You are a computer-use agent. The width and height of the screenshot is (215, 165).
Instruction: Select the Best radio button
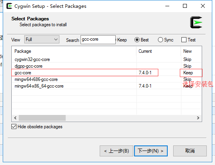tap(142, 40)
